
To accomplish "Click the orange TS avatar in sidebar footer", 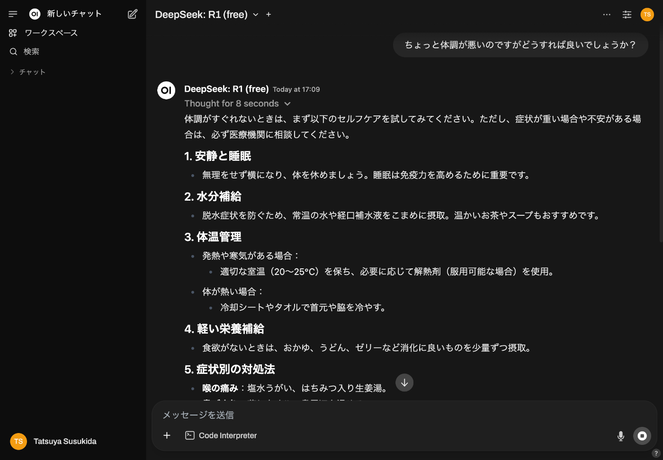I will (18, 442).
